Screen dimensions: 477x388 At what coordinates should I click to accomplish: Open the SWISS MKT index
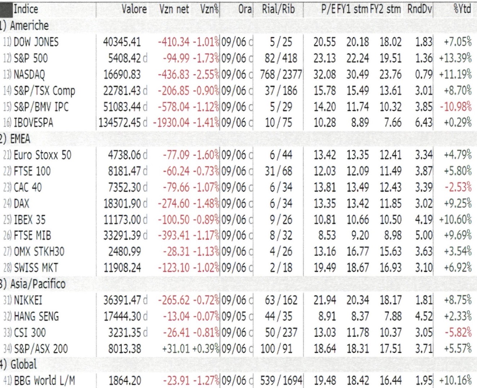coord(36,268)
